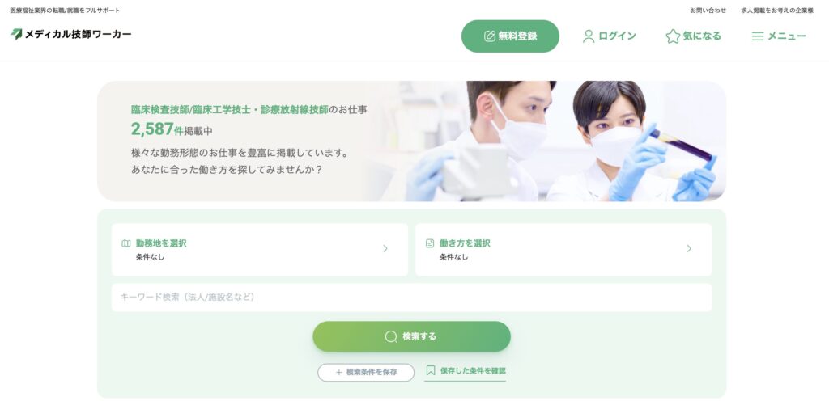
Task: Click the キーワード検索 input field
Action: click(411, 297)
